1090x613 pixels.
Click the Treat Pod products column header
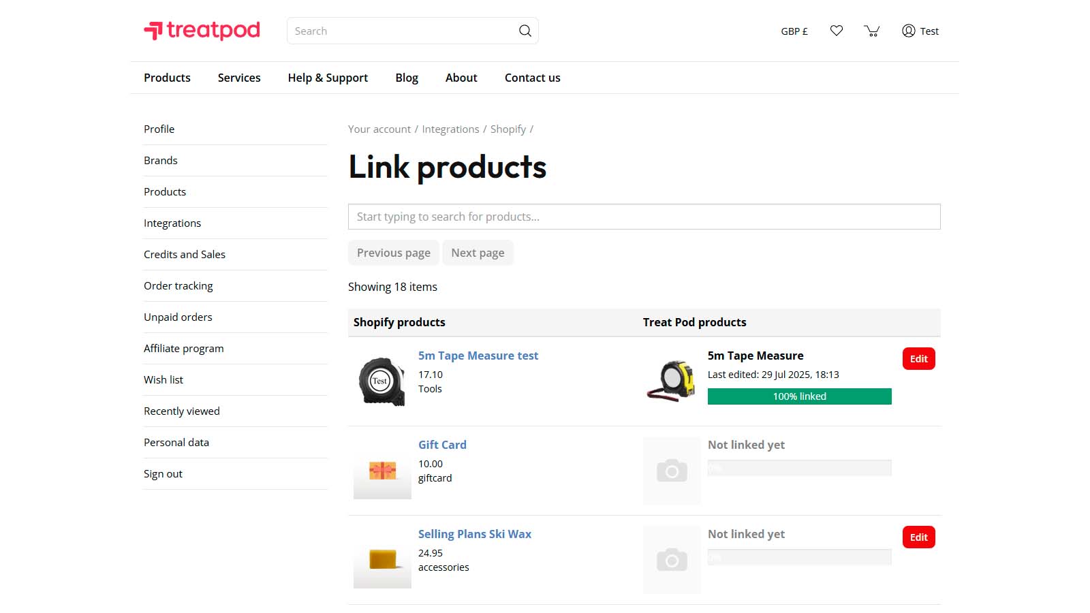click(695, 322)
